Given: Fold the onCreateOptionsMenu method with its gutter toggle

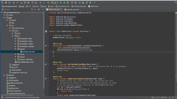Looking at the screenshot, I should point(48,64).
